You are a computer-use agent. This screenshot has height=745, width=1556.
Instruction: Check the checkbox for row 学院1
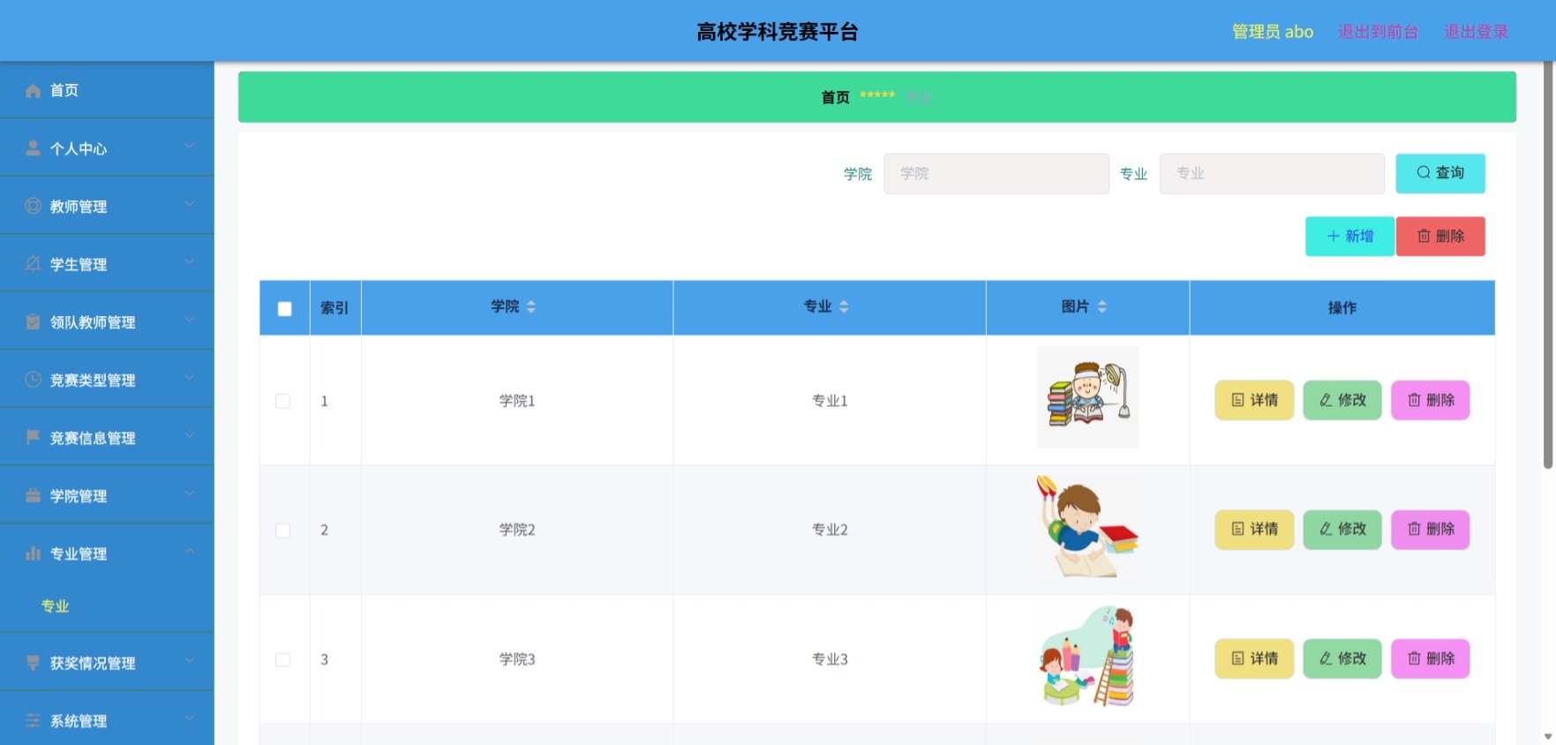pyautogui.click(x=283, y=401)
